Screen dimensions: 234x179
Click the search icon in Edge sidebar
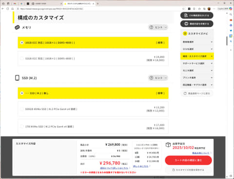tap(231, 15)
